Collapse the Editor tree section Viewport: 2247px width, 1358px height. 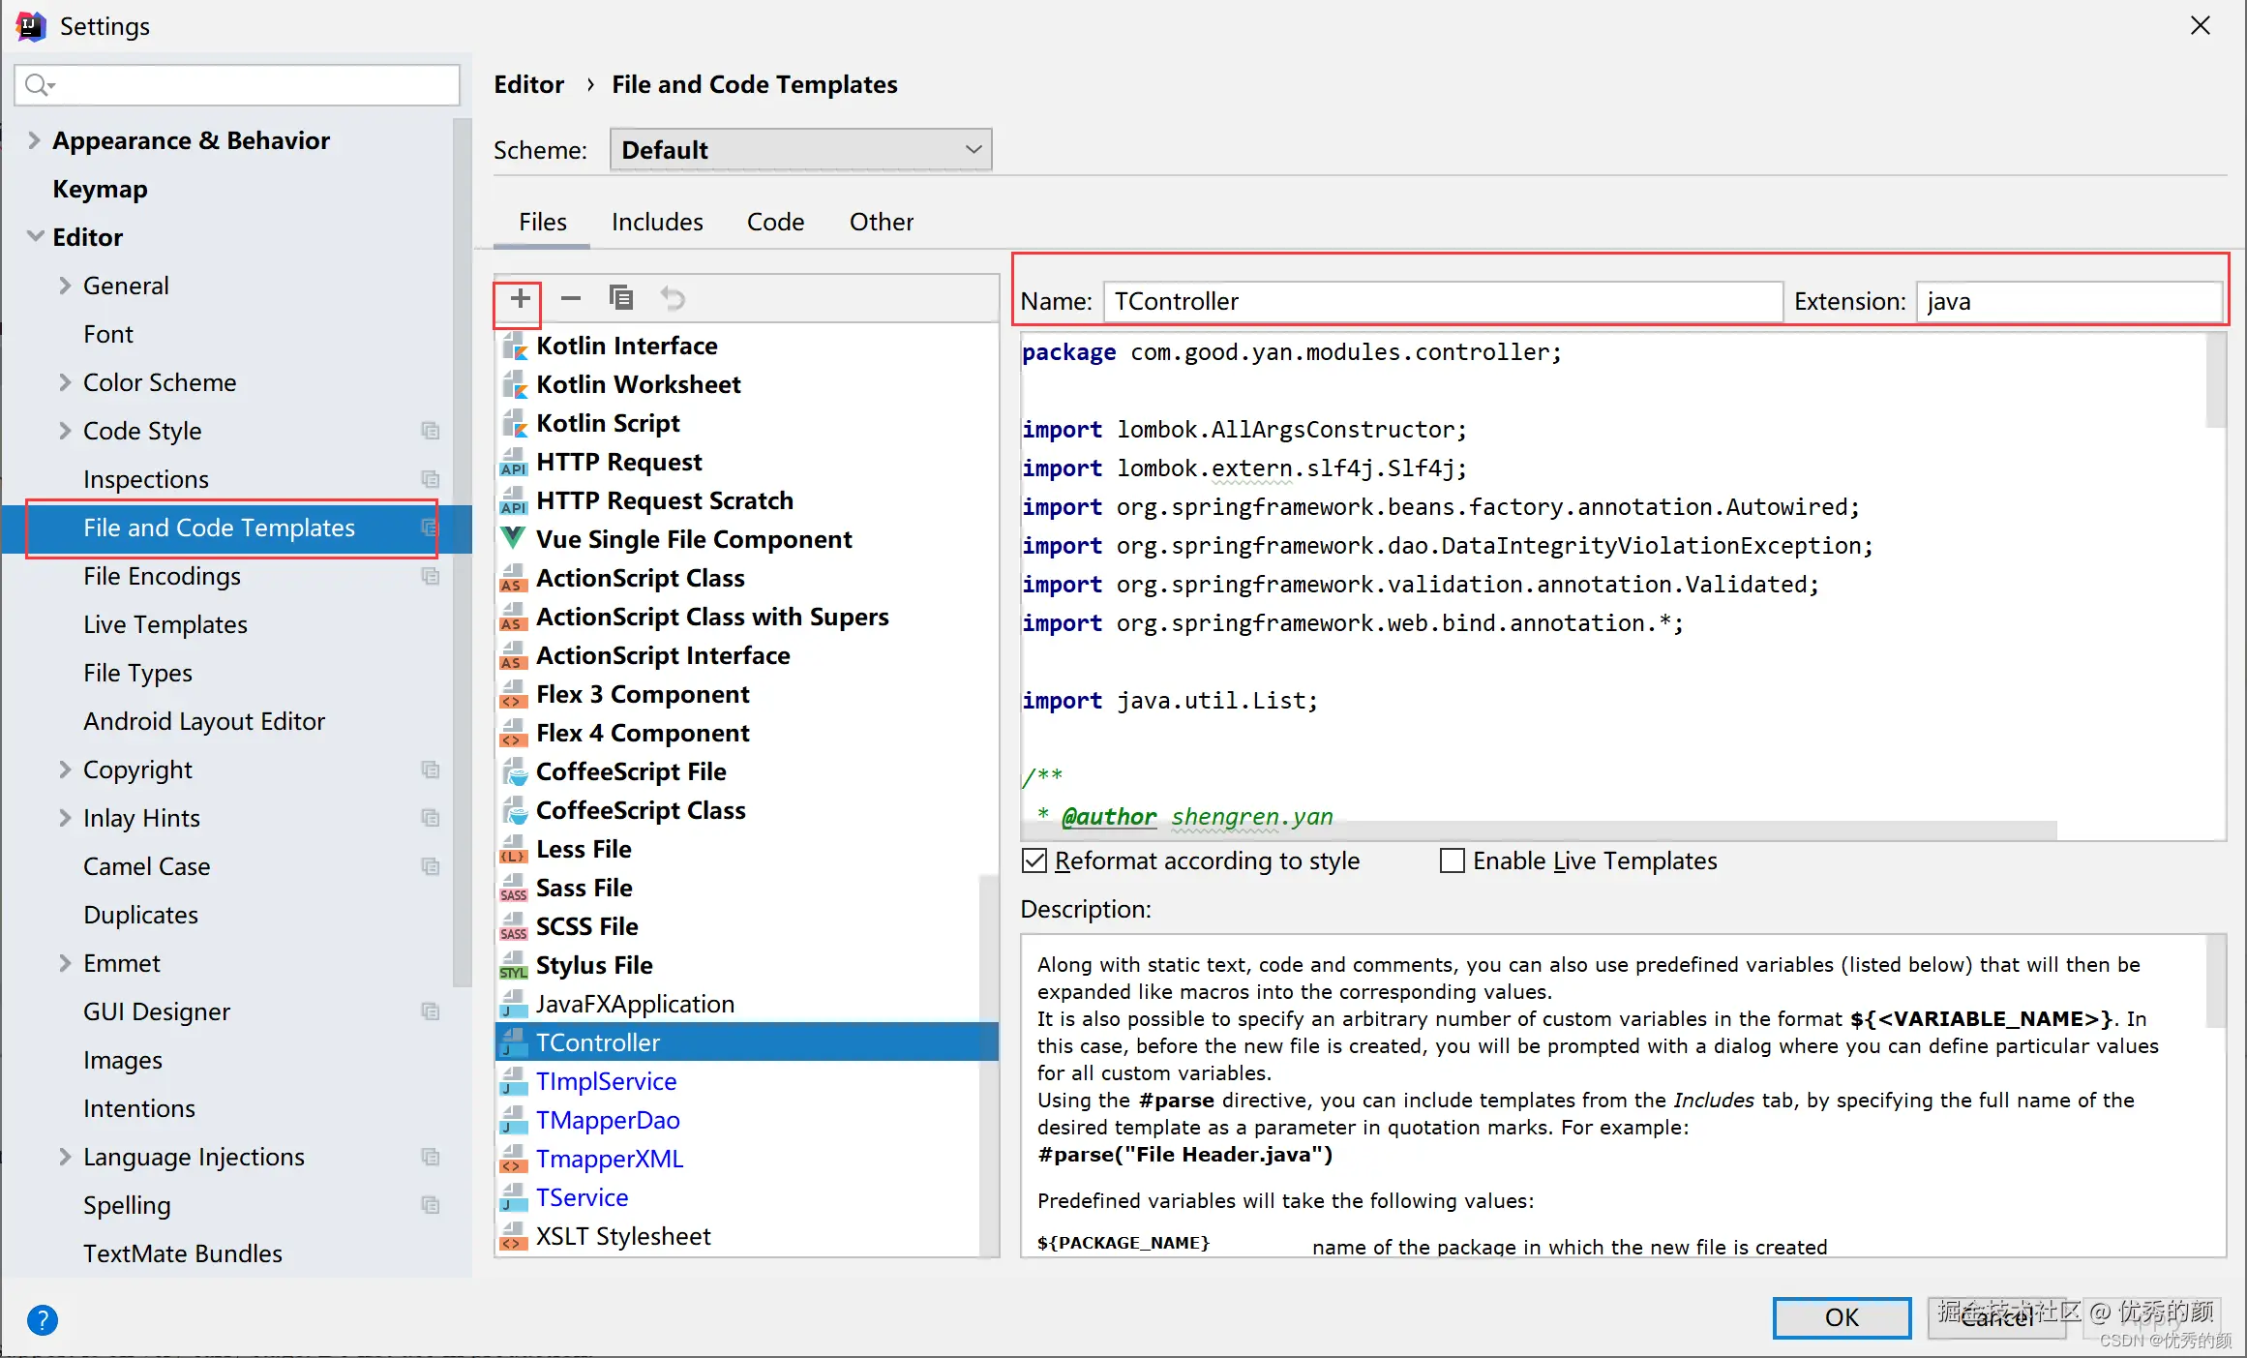point(35,236)
